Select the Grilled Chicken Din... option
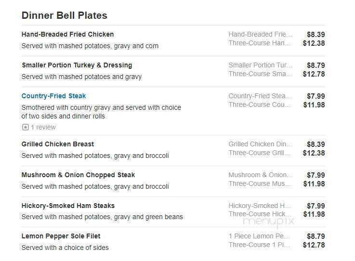 click(x=261, y=144)
